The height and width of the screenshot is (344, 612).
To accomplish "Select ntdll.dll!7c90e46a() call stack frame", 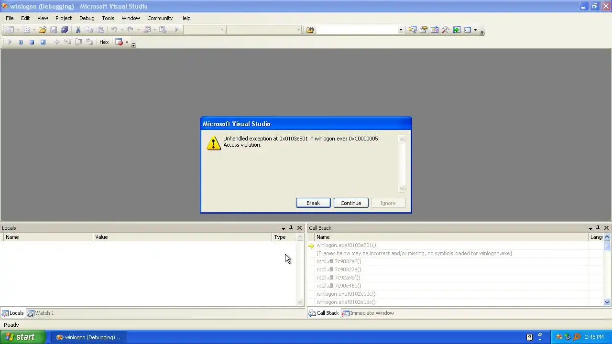I will tap(339, 286).
